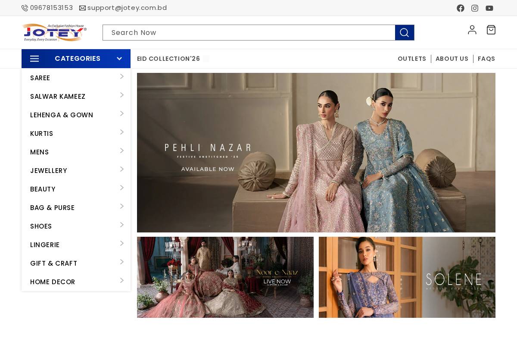517x345 pixels.
Task: Expand the Home Decor category arrow
Action: click(122, 281)
